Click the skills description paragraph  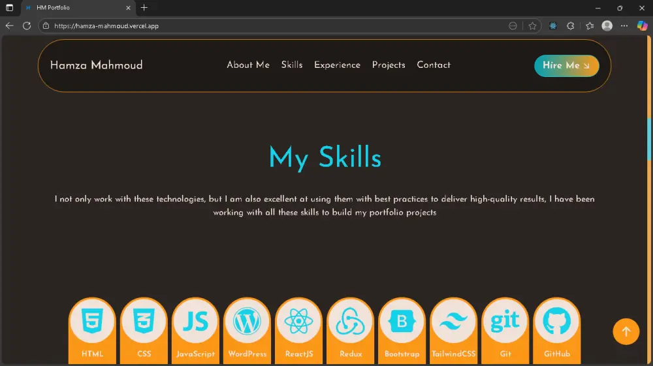[325, 206]
